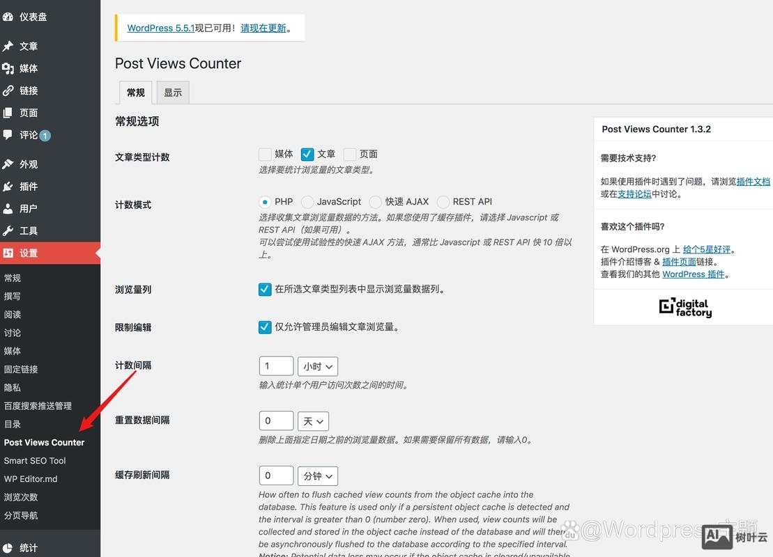Image resolution: width=773 pixels, height=557 pixels.
Task: Click the digital factory logo
Action: 684,308
